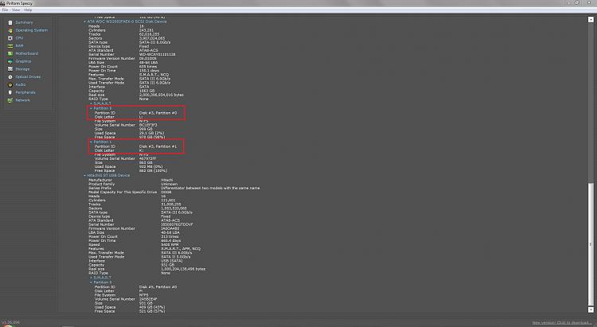Screen dimensions: 597x327
Task: Select the Optical Drives disc icon
Action: coord(10,77)
